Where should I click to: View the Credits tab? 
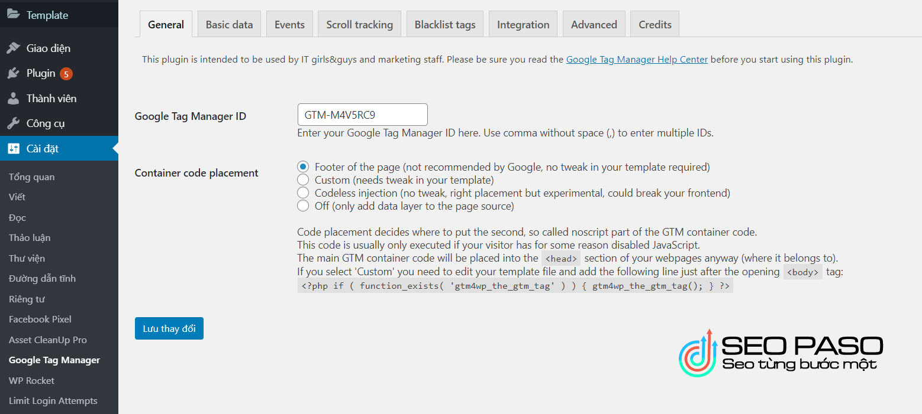tap(655, 24)
